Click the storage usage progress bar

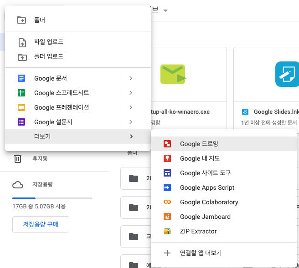52,198
